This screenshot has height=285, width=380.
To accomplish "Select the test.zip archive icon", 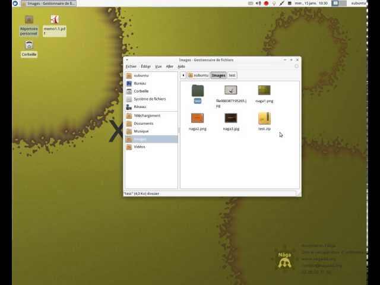I will point(264,118).
